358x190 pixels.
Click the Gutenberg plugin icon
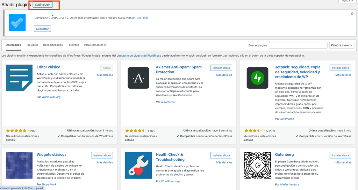point(258,165)
